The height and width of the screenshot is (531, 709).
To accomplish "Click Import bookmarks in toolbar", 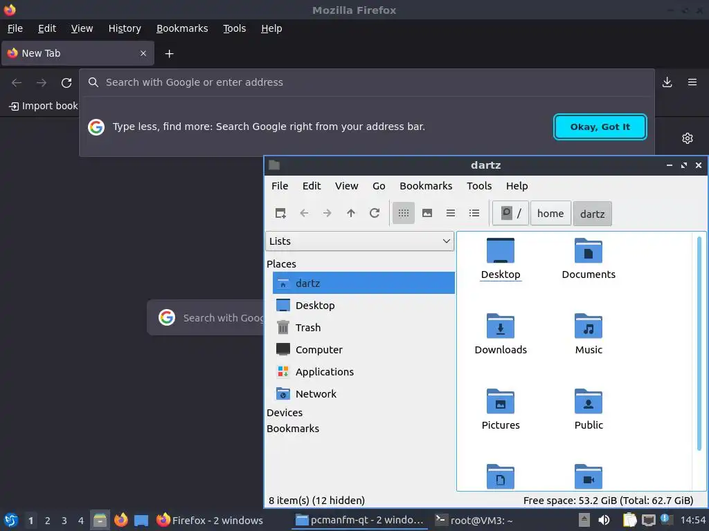I will coord(44,106).
